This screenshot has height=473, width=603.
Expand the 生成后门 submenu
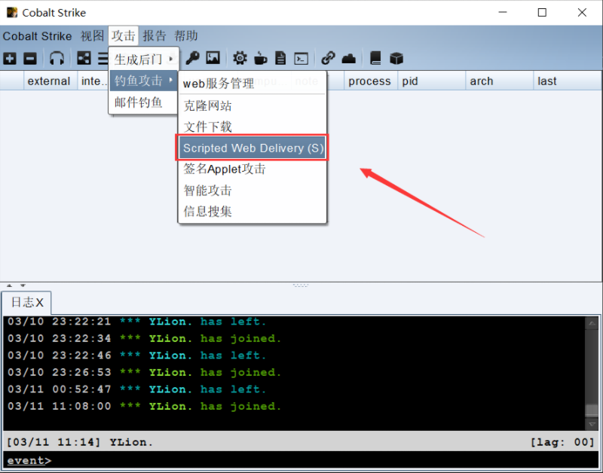(144, 60)
